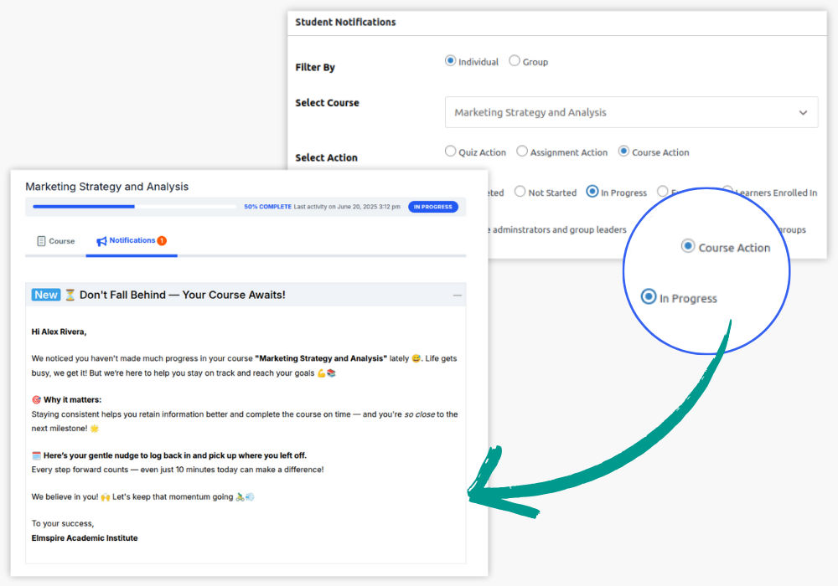Screen dimensions: 838x586
Task: Click the IN PROGRESS status button
Action: coord(432,207)
